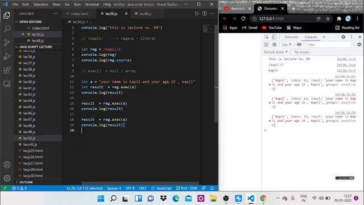Click errors and warnings status indicator
Viewport: 364px width, 205px height.
(x=19, y=188)
